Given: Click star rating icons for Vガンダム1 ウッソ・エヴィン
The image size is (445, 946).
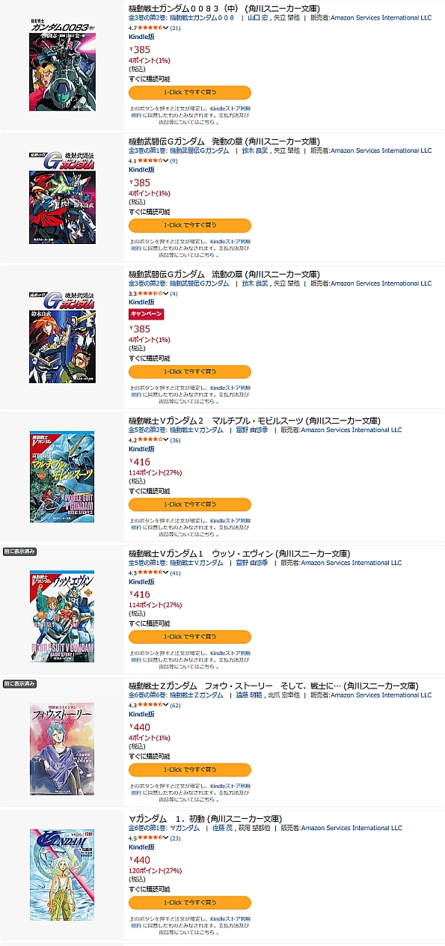Looking at the screenshot, I should tap(150, 573).
